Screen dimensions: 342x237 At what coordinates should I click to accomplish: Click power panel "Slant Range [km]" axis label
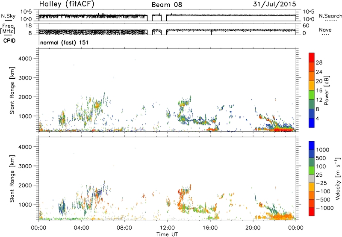[12, 91]
